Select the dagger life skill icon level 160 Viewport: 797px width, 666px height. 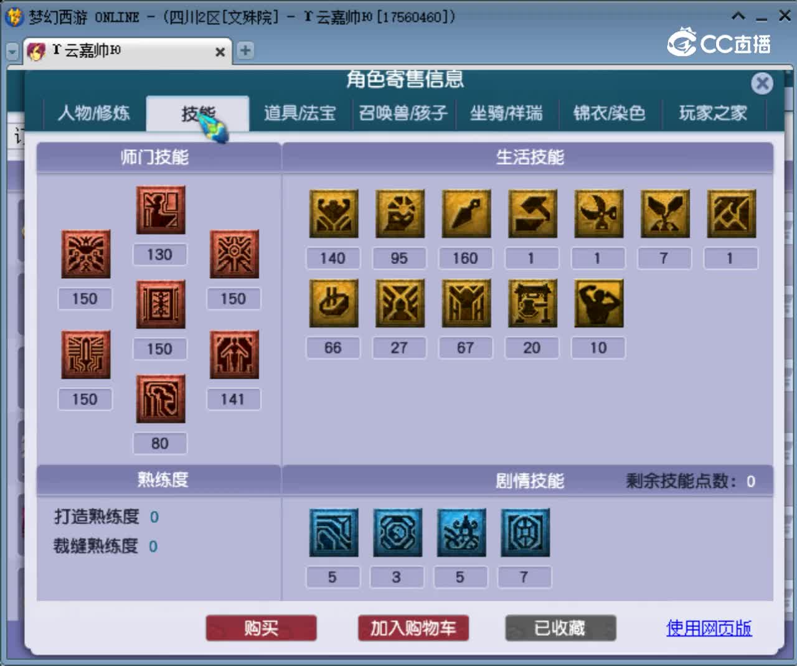[466, 213]
